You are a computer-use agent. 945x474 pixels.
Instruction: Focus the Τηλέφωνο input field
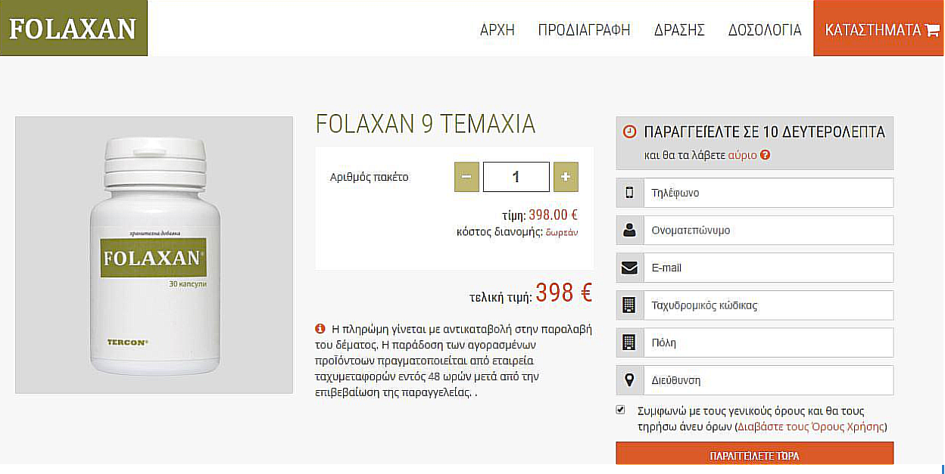tap(768, 193)
